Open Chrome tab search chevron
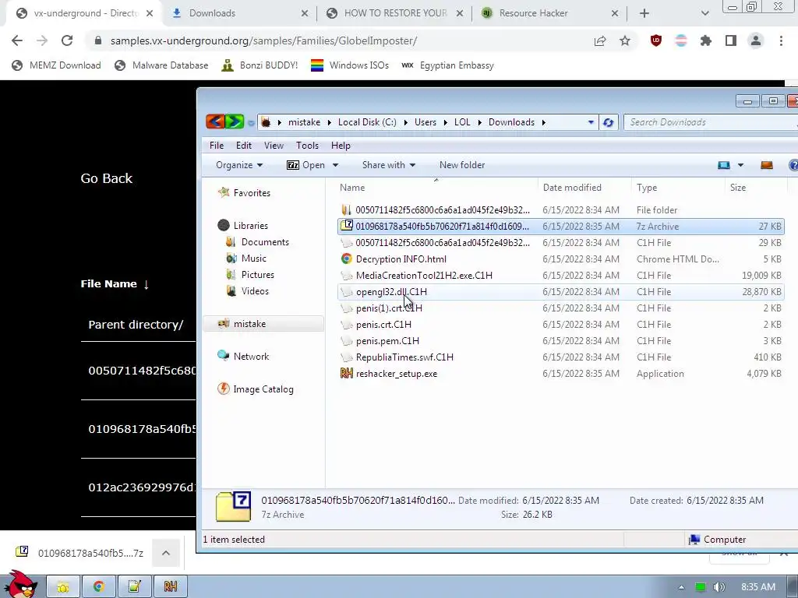This screenshot has height=598, width=798. click(704, 13)
